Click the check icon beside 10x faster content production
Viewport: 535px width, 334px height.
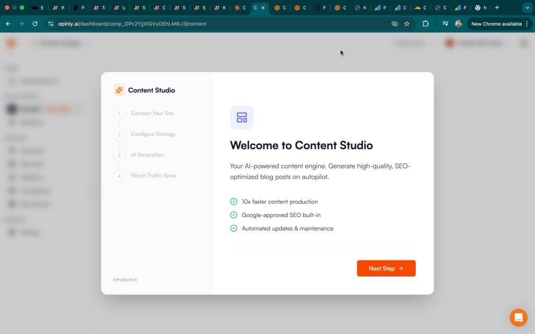click(x=234, y=202)
